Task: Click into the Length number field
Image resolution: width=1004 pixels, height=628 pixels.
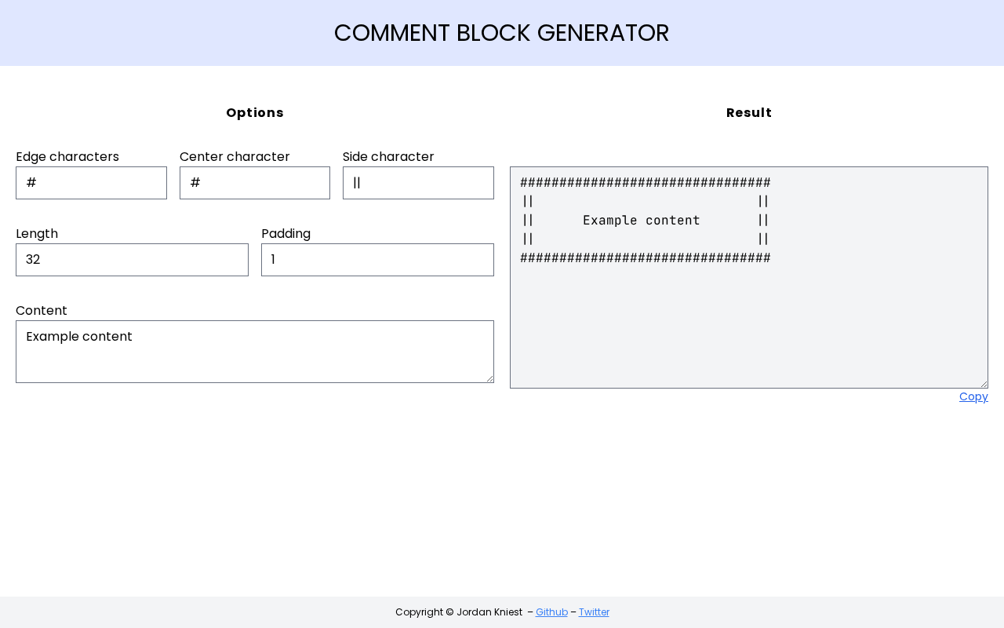Action: click(x=132, y=260)
